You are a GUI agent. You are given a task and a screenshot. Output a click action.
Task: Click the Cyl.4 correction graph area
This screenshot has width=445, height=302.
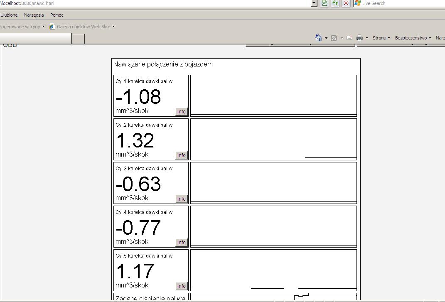point(273,226)
